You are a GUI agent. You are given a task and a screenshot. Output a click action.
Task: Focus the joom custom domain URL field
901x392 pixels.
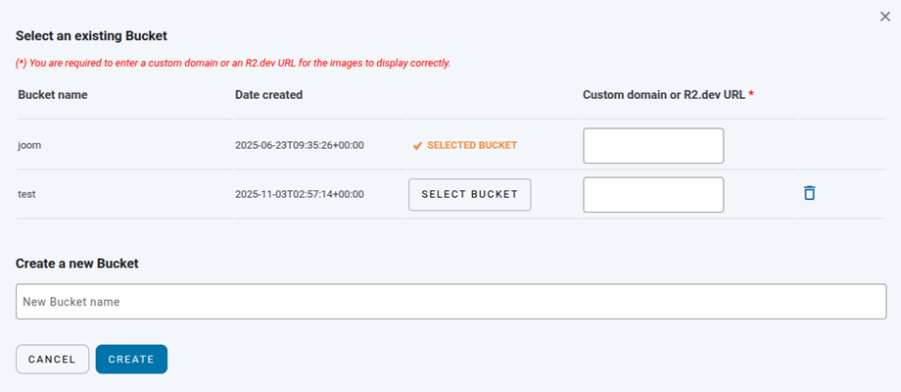click(653, 146)
